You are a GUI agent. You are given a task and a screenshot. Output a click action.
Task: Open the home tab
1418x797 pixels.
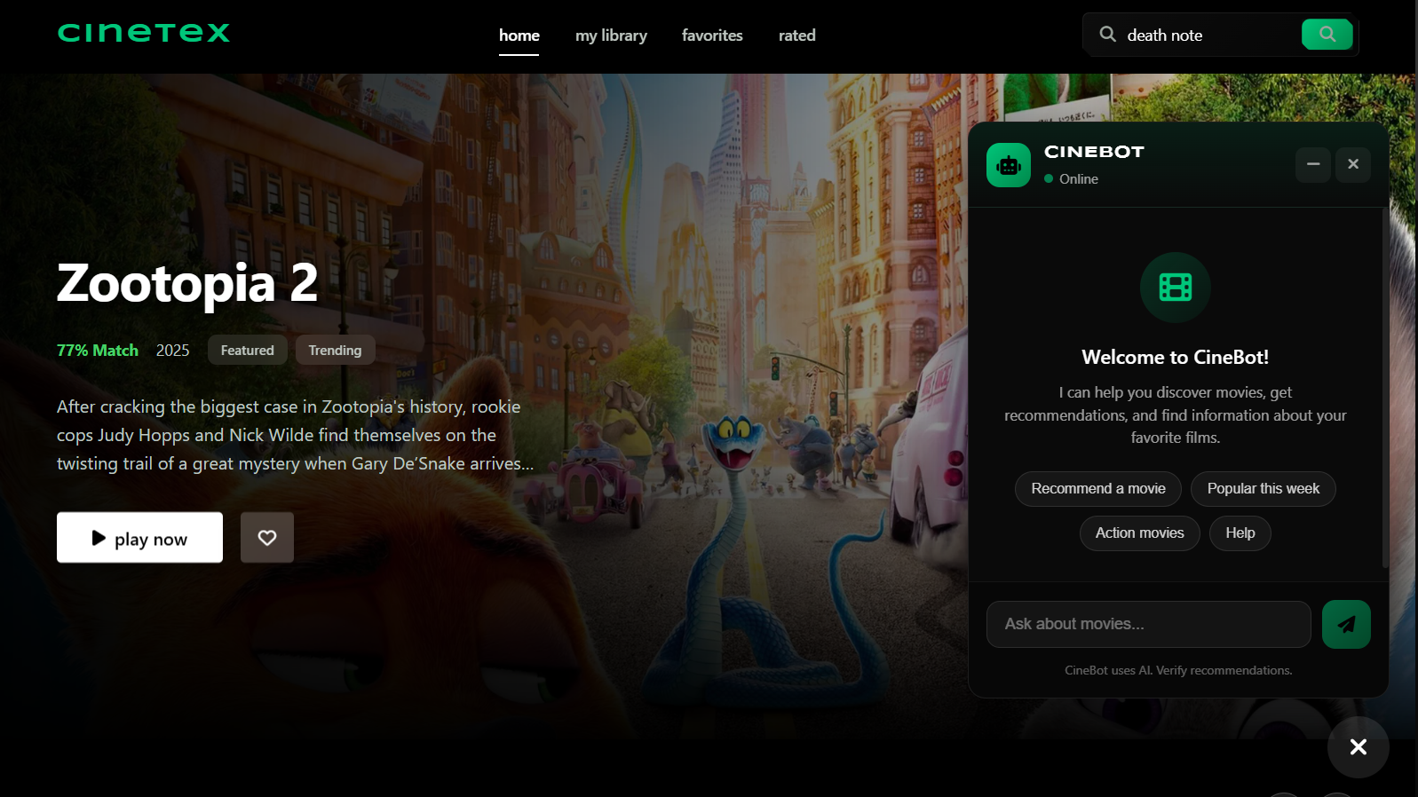[x=519, y=36]
